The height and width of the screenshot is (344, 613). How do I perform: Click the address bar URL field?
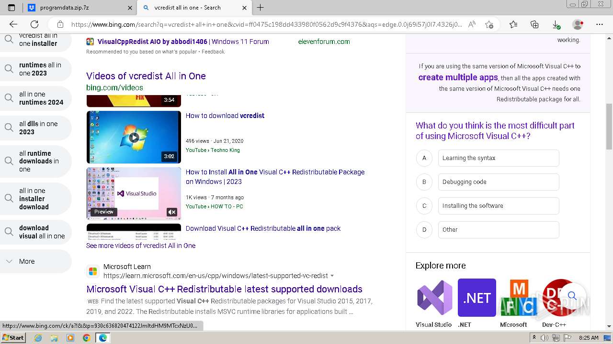(x=266, y=24)
